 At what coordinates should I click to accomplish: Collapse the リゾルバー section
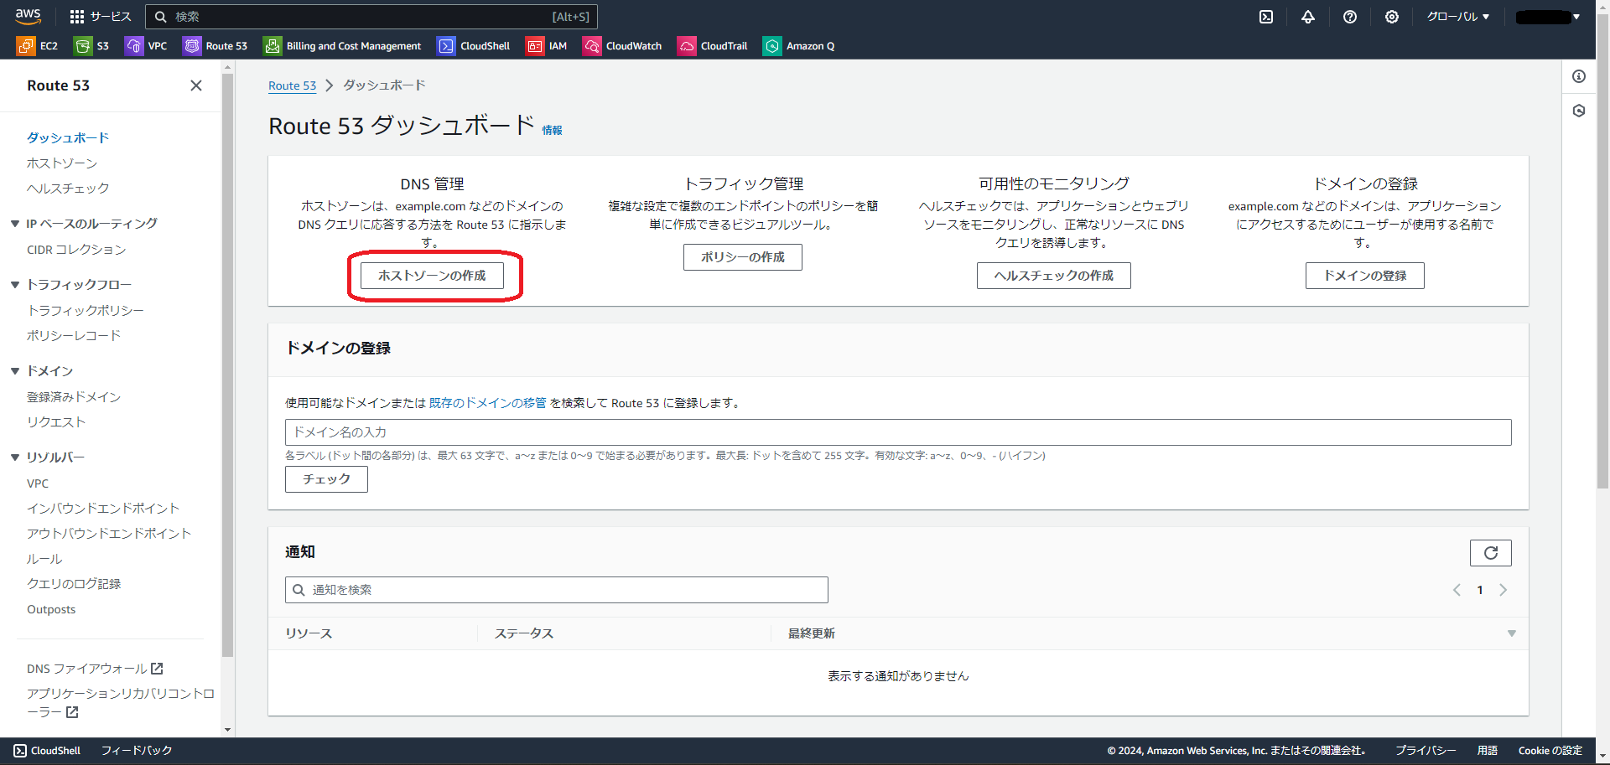[15, 457]
